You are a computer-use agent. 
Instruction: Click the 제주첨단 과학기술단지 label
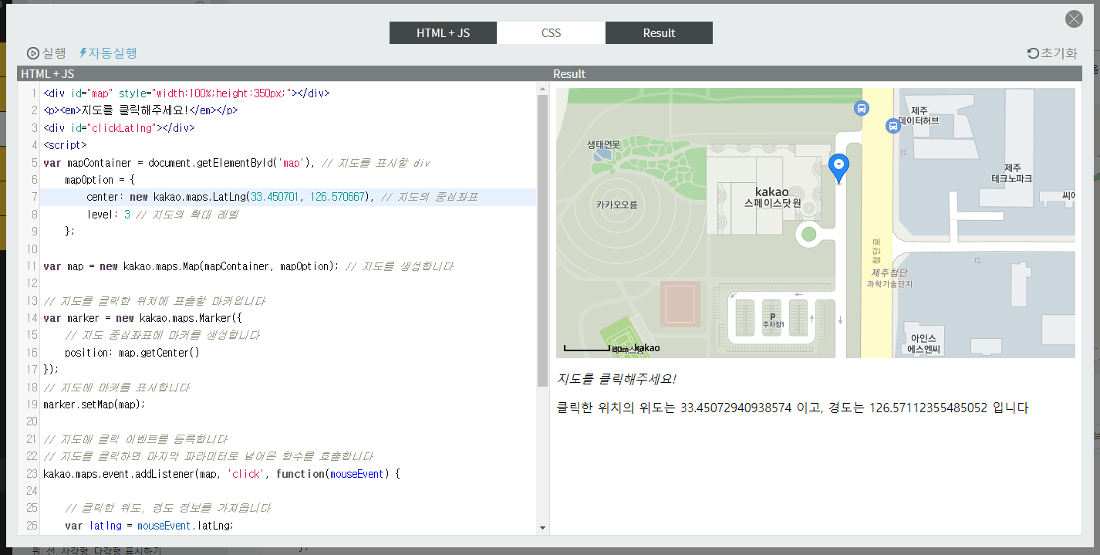[889, 278]
